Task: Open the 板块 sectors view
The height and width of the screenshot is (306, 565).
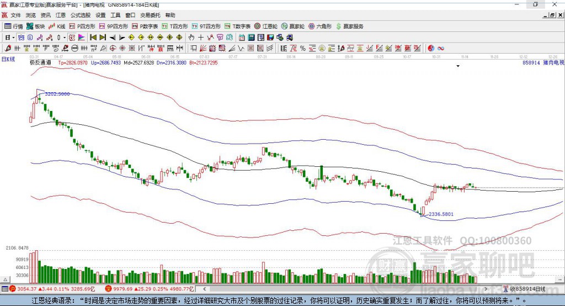Action: point(36,27)
